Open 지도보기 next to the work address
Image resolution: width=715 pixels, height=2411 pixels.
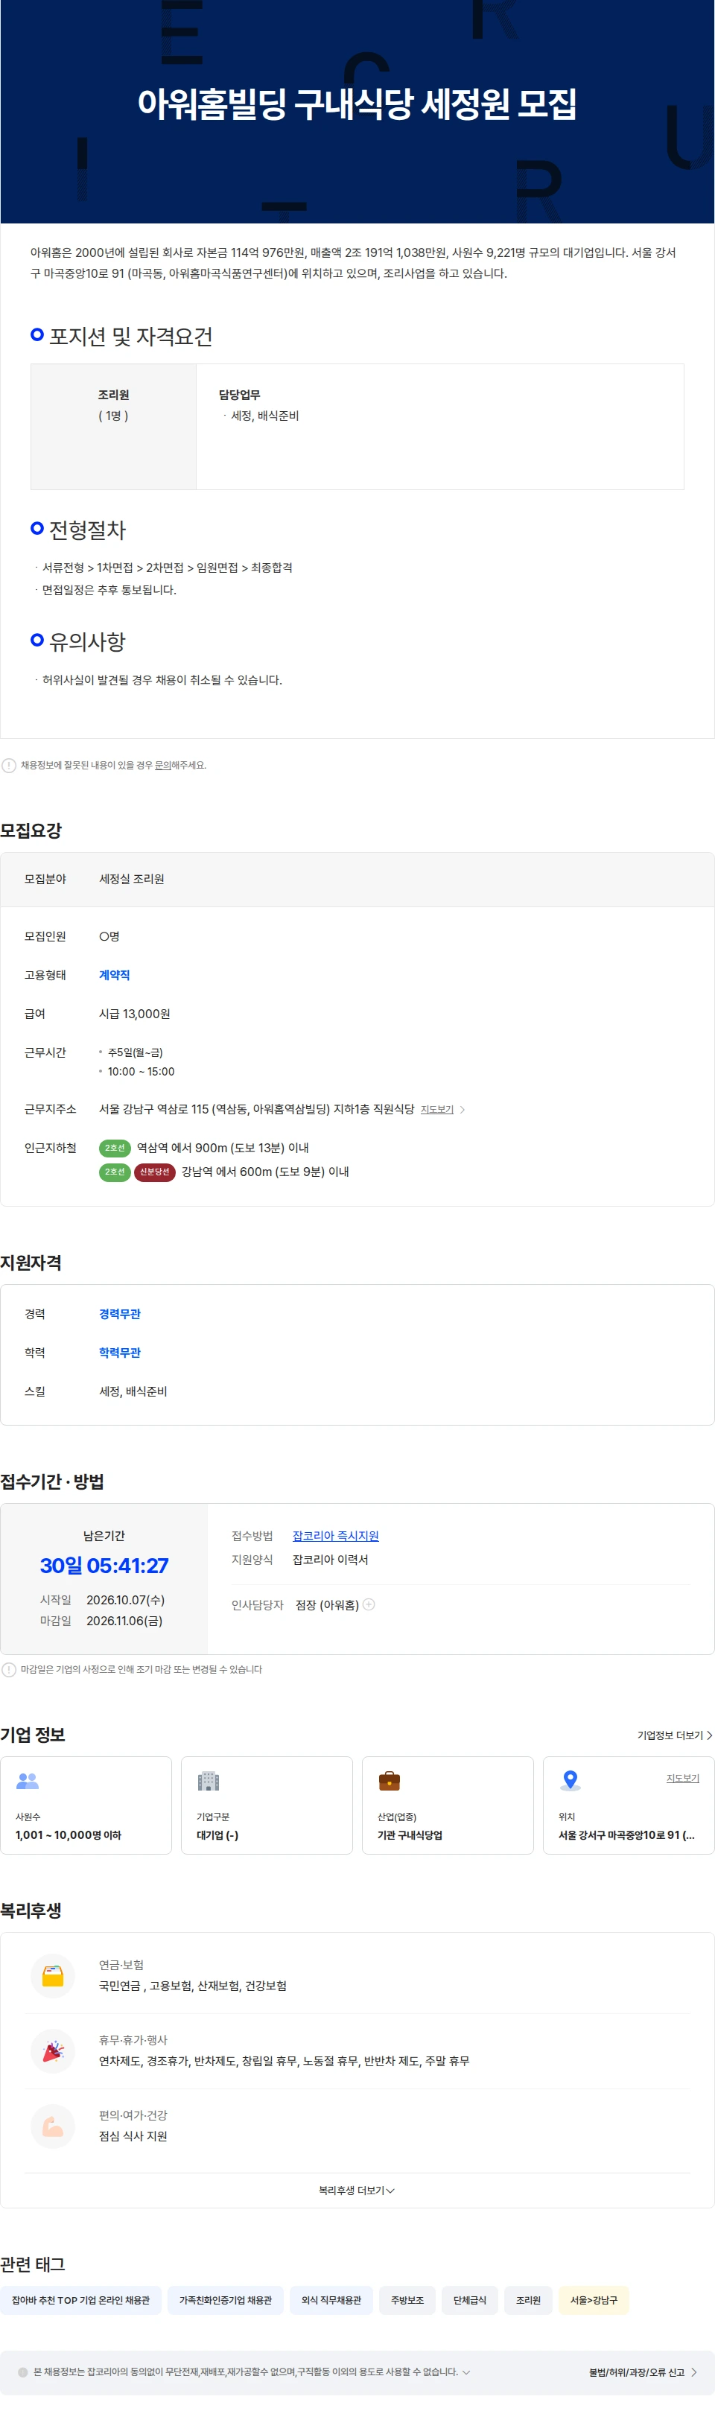[436, 1109]
